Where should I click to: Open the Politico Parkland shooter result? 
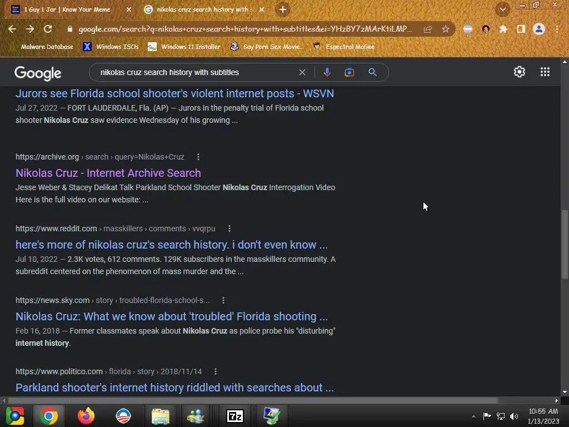click(x=174, y=388)
